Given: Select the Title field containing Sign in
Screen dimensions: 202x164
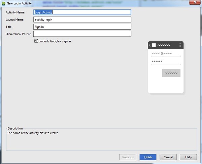Looking at the screenshot, I should 82,27.
